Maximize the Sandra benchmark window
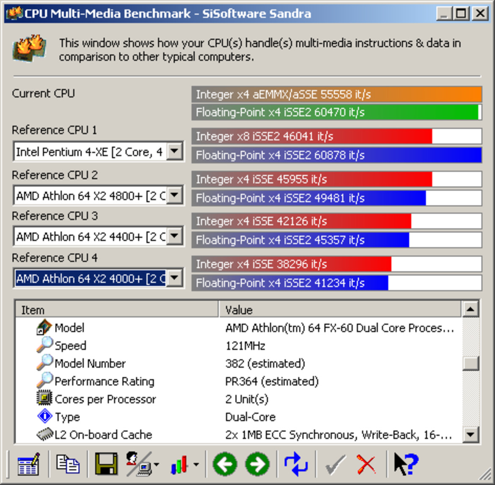Image resolution: width=495 pixels, height=485 pixels. click(x=461, y=14)
